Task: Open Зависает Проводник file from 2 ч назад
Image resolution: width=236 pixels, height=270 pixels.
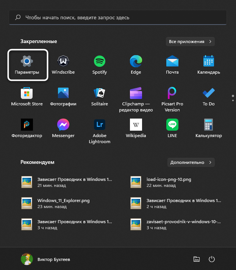Action: point(176,204)
